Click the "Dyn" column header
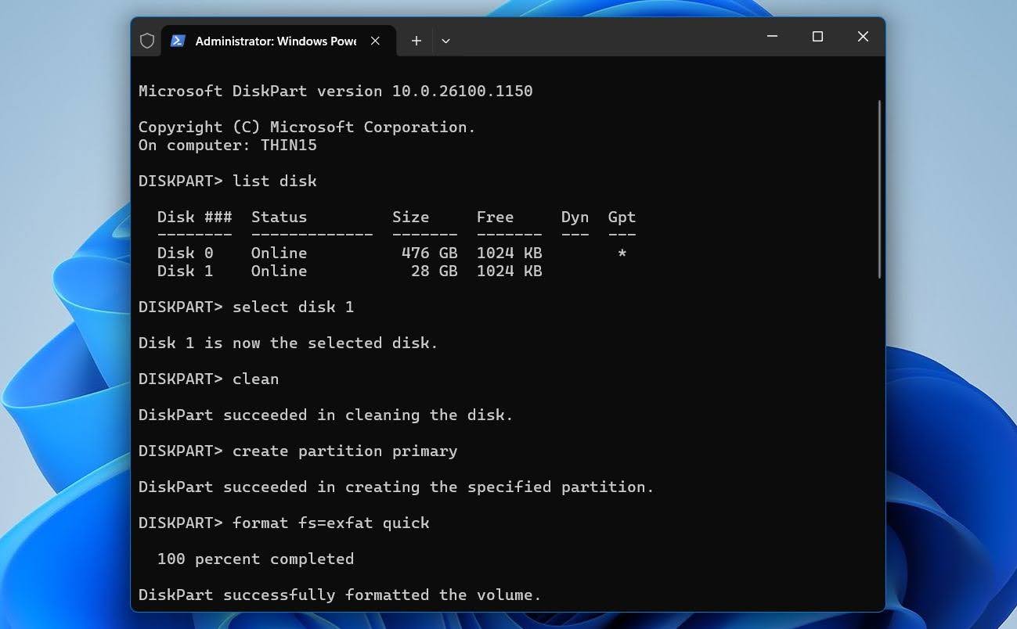 pyautogui.click(x=575, y=217)
